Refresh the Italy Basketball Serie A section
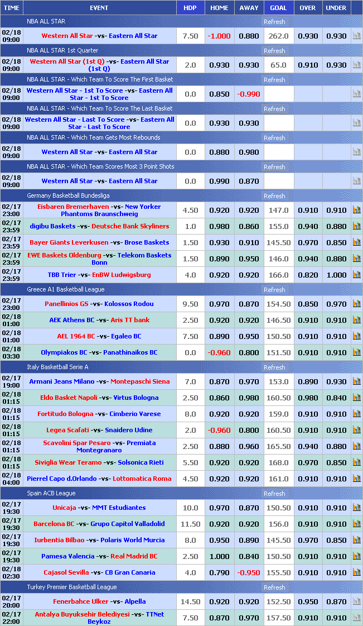This screenshot has height=626, width=363. (x=274, y=367)
